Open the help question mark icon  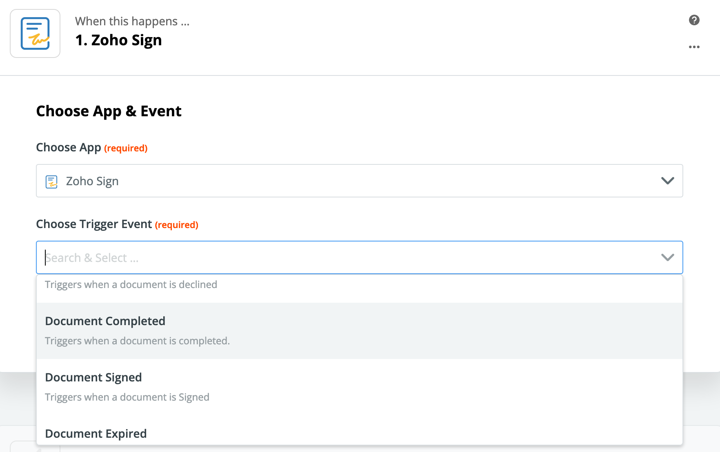(694, 20)
